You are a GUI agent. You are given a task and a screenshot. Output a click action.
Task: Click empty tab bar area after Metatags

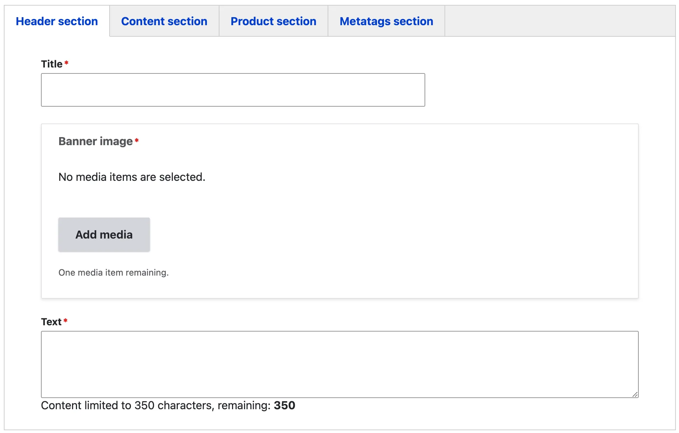point(559,21)
